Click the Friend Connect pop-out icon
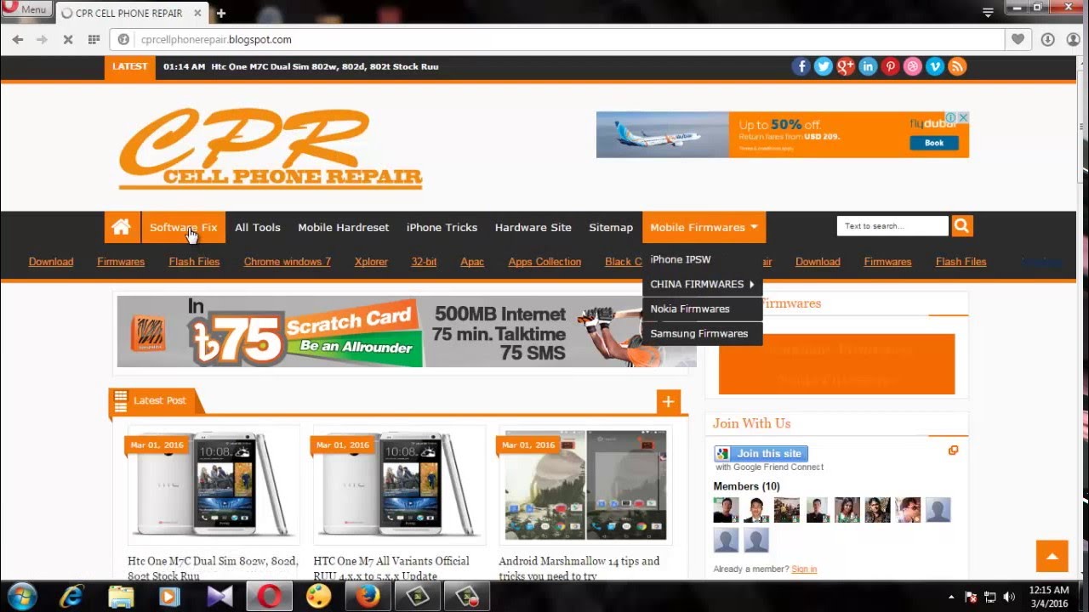The image size is (1089, 612). coord(953,450)
